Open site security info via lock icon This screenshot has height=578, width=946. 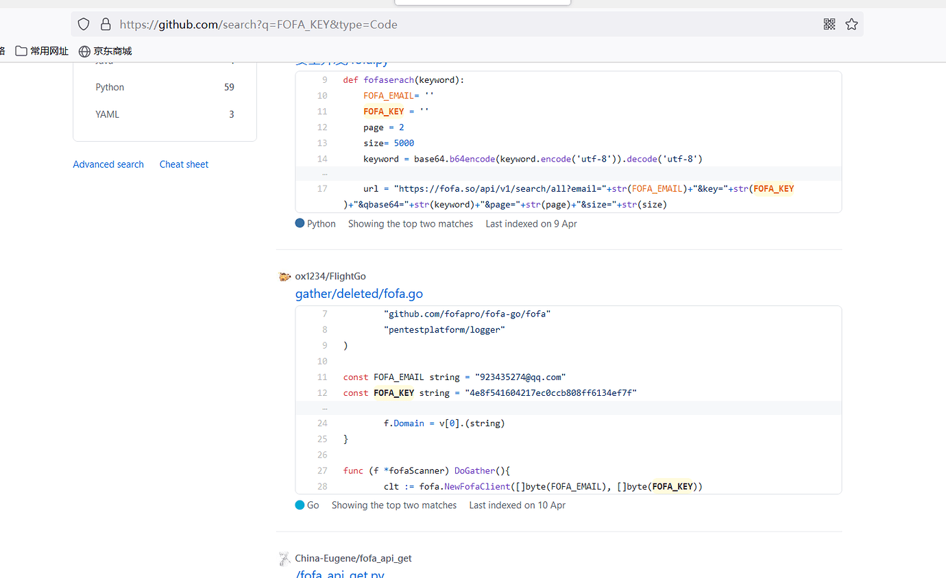point(106,25)
